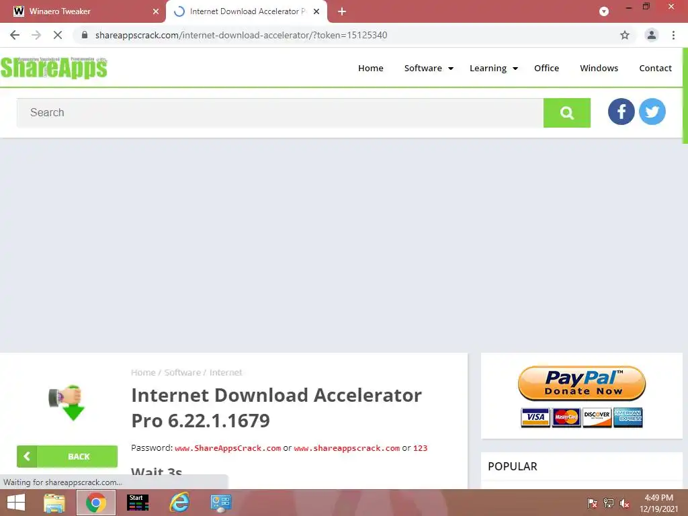Click the PayPal Donate Now button
This screenshot has height=516, width=688.
pyautogui.click(x=581, y=383)
